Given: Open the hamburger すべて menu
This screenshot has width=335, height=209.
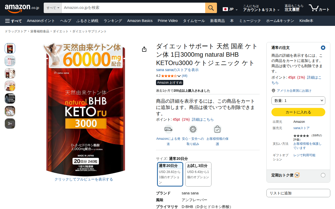Looking at the screenshot, I should point(13,21).
